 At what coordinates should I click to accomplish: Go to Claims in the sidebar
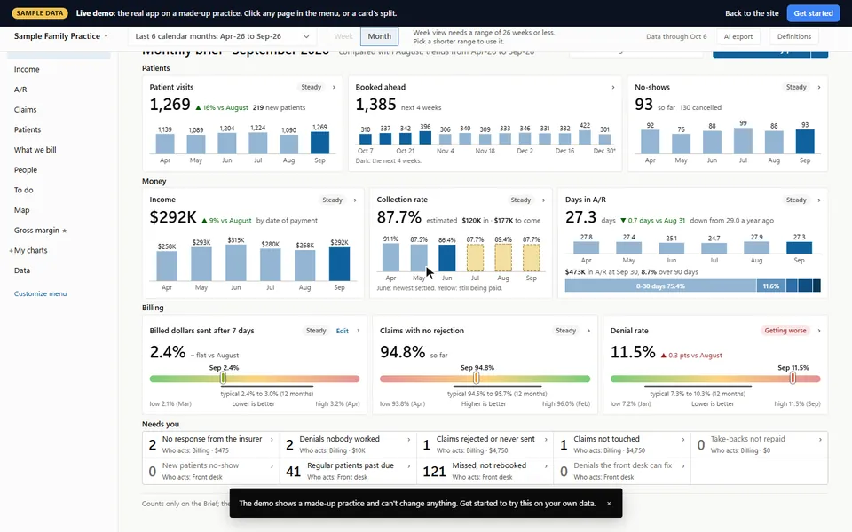[x=25, y=110]
